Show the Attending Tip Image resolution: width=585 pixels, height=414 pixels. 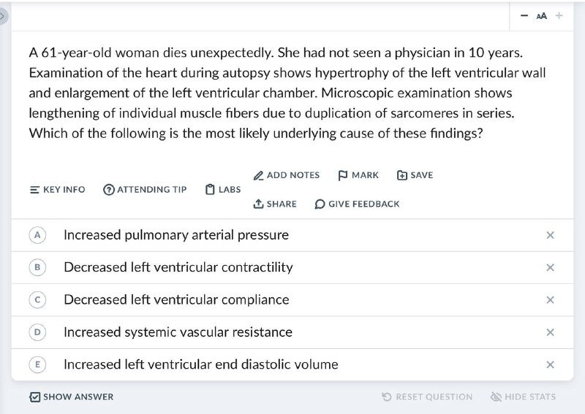tap(145, 189)
